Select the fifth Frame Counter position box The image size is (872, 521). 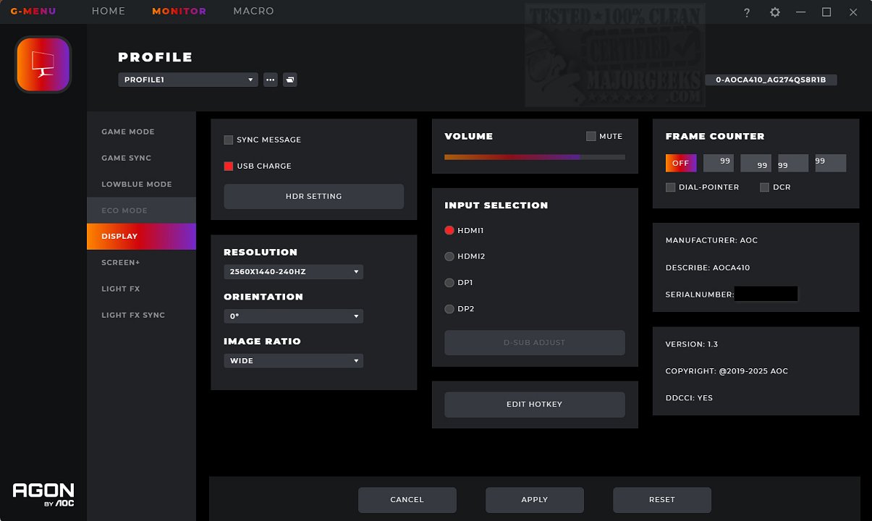tap(831, 163)
